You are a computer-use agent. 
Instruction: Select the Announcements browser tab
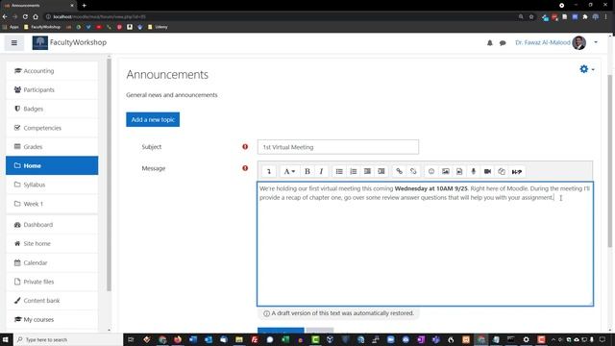(x=38, y=6)
